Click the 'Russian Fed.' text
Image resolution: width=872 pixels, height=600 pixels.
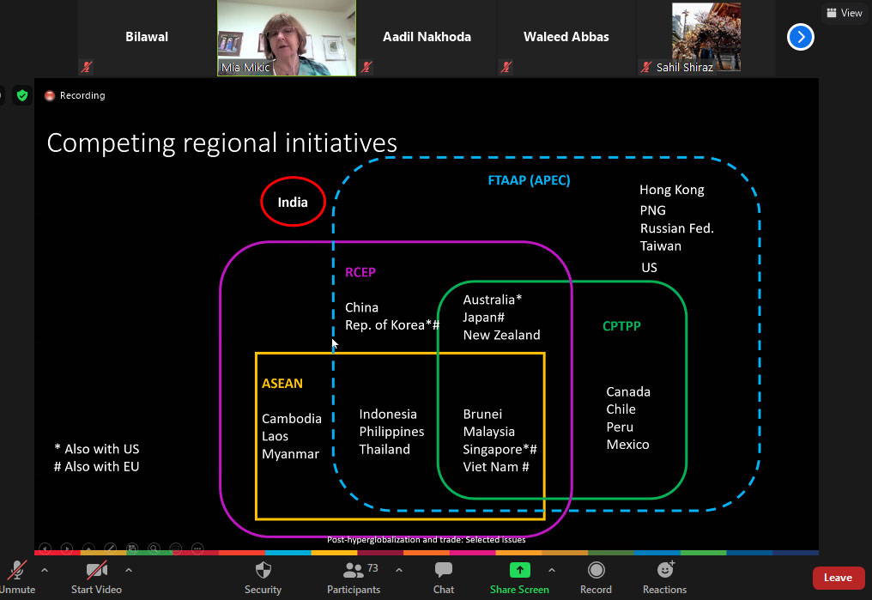[x=677, y=228]
